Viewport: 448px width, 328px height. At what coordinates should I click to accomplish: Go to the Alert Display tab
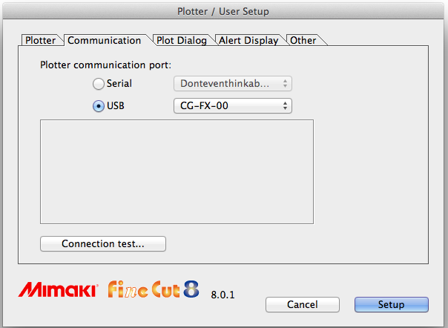point(248,40)
